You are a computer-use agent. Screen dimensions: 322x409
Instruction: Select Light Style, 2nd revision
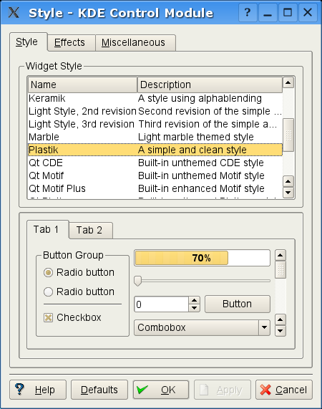pyautogui.click(x=155, y=111)
